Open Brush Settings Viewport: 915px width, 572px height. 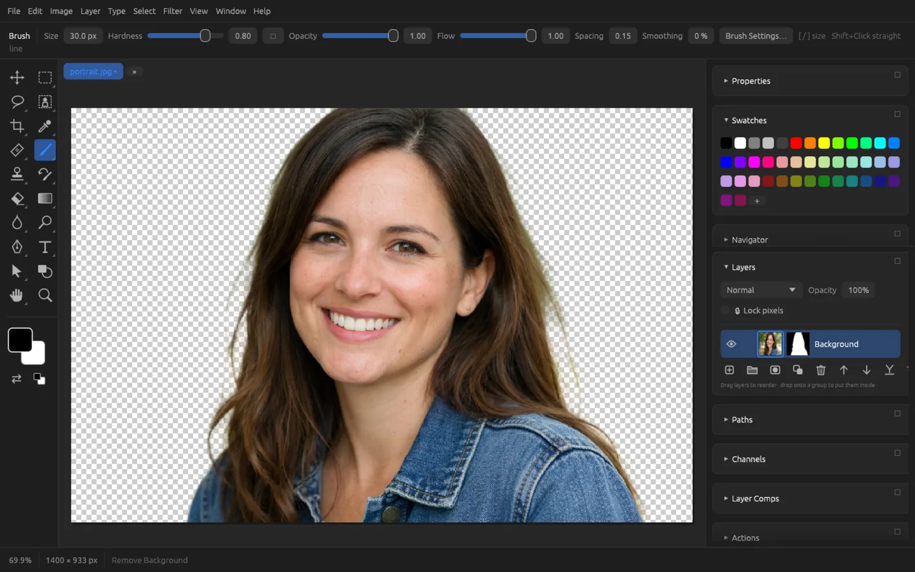(x=756, y=36)
